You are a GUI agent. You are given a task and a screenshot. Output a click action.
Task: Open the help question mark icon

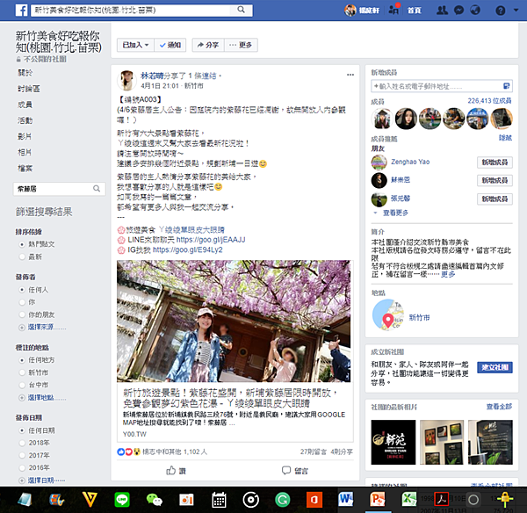500,11
